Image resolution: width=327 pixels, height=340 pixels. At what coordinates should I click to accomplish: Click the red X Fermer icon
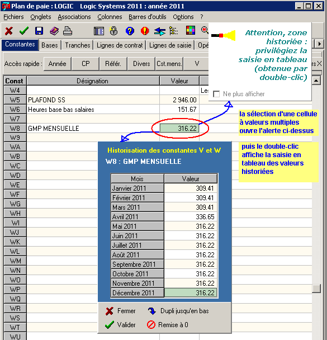[110, 311]
